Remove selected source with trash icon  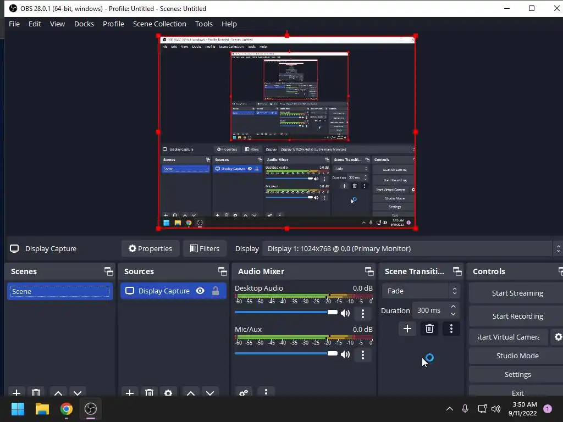tap(149, 392)
